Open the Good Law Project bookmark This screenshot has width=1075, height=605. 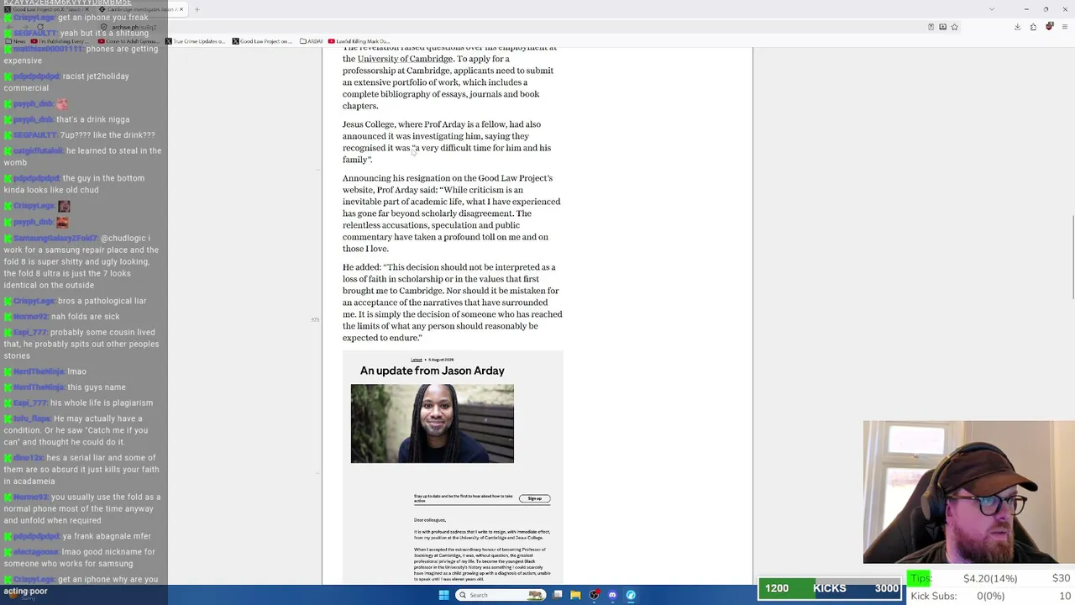[262, 41]
